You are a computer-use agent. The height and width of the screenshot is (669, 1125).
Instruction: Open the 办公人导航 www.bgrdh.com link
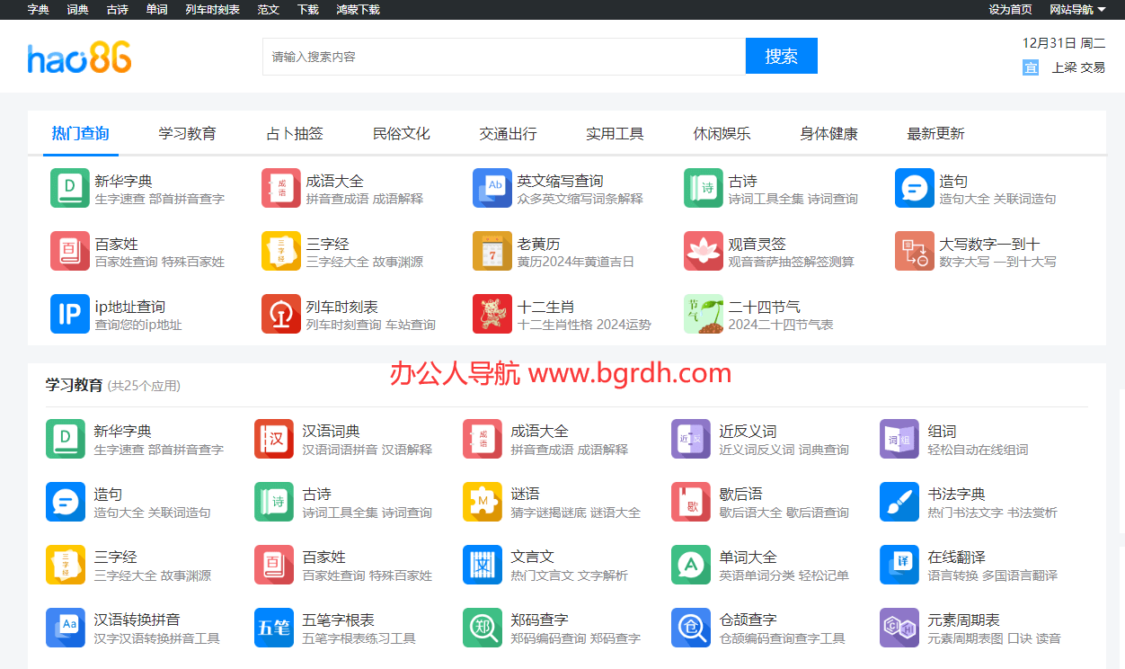(x=562, y=372)
